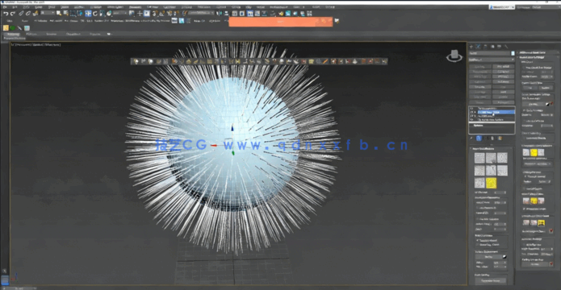Activate the Bind to Space Warp tool
Screen dimensions: 561x290
35,14
